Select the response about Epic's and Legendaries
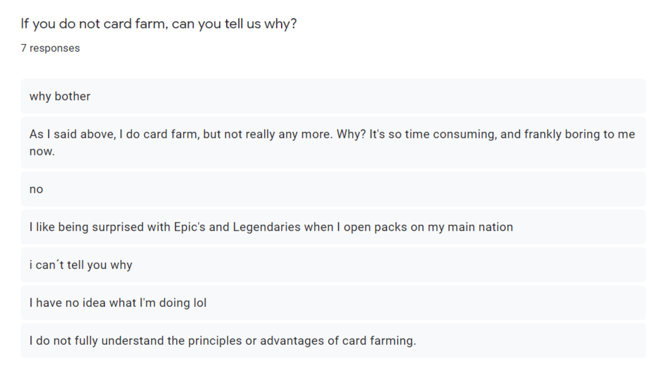This screenshot has height=372, width=659. pos(271,227)
